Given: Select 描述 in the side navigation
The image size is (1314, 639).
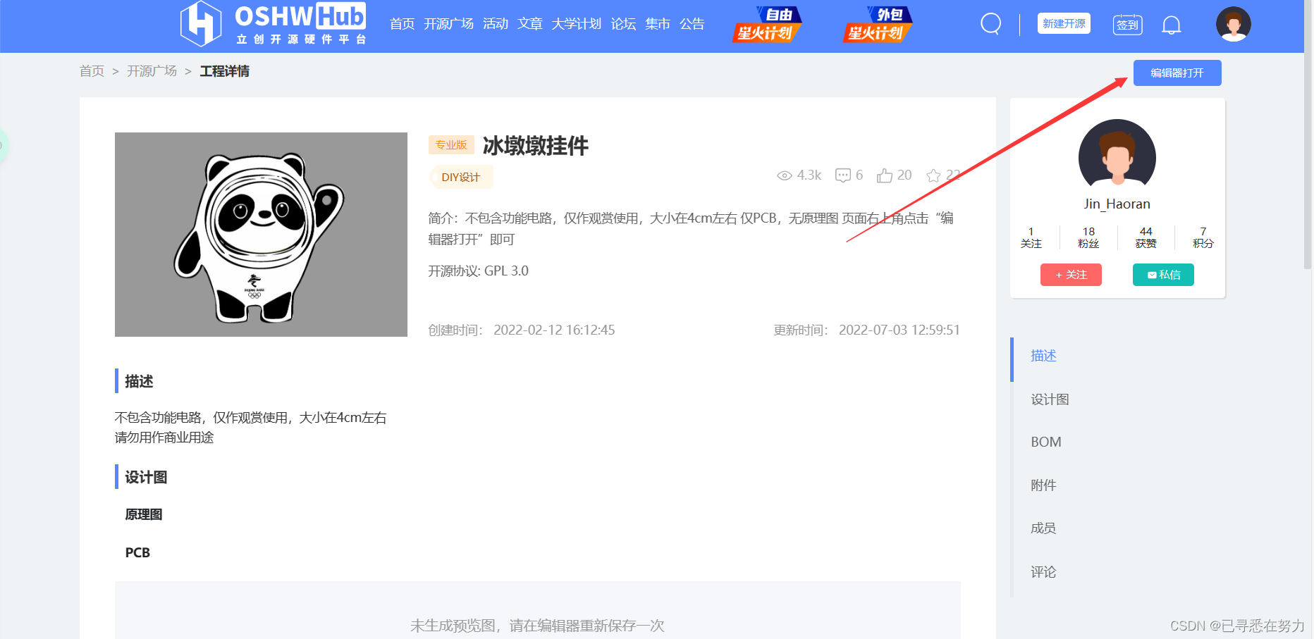Looking at the screenshot, I should coord(1043,356).
